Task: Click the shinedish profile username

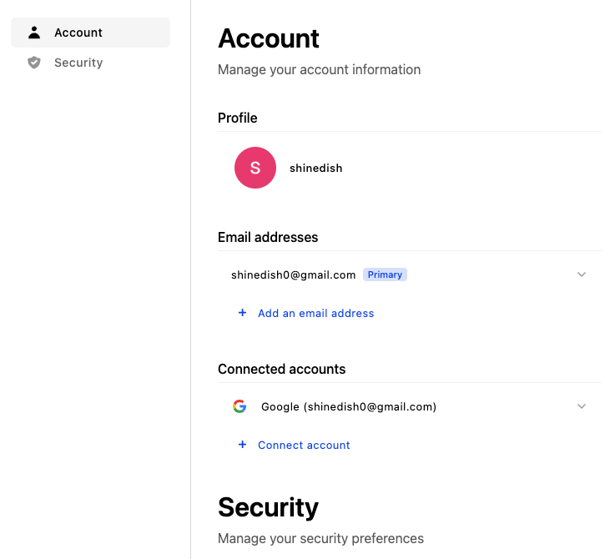Action: click(316, 169)
